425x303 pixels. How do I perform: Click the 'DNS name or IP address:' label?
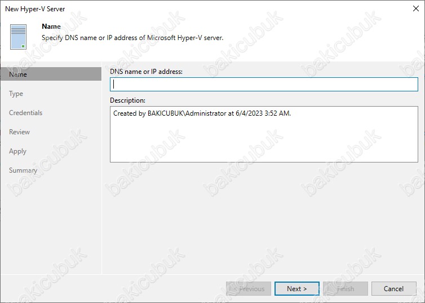point(147,72)
